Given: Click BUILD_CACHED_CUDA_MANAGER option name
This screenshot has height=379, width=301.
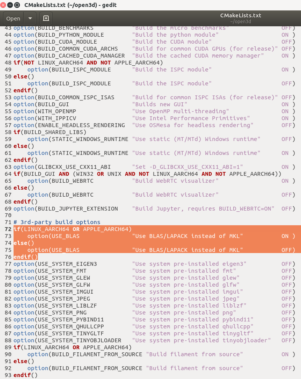Looking at the screenshot, I should click(x=81, y=56).
